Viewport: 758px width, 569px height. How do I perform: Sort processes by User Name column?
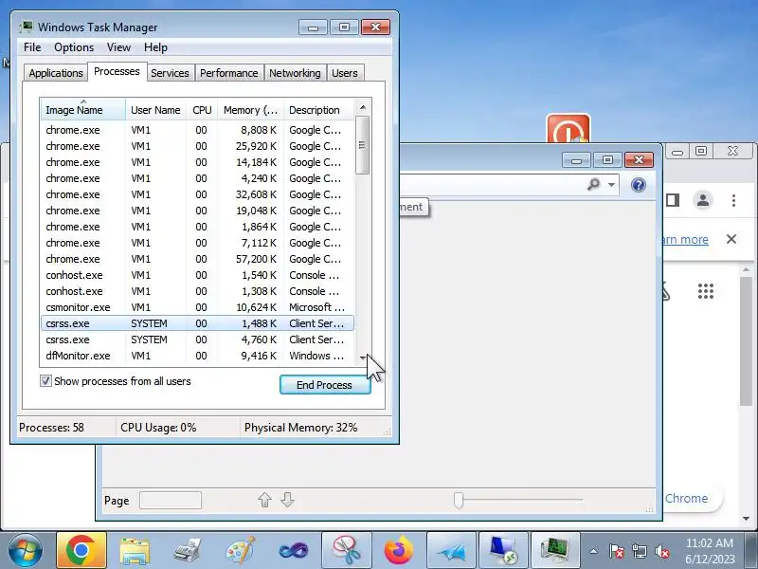155,110
